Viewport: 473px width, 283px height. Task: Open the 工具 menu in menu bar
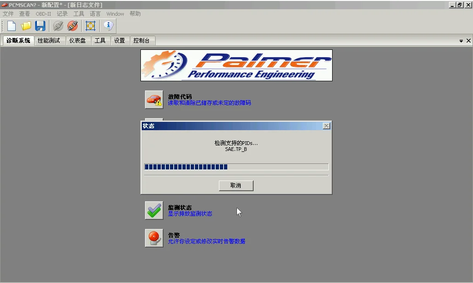[x=79, y=14]
